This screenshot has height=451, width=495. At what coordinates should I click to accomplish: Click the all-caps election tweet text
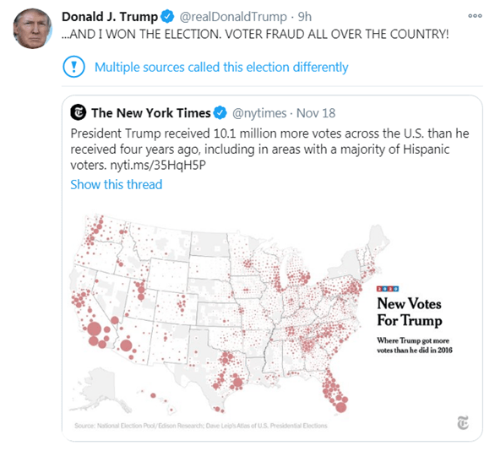pos(255,34)
